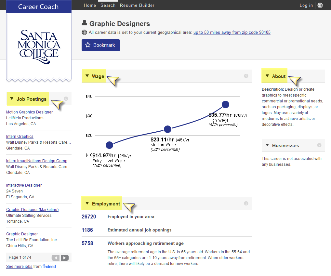The image size is (331, 276).
Task: Collapse the About section
Action: [x=267, y=76]
